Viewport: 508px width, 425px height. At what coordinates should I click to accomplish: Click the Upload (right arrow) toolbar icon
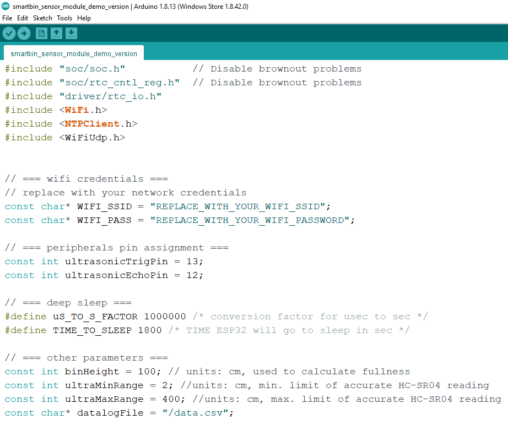(x=24, y=32)
